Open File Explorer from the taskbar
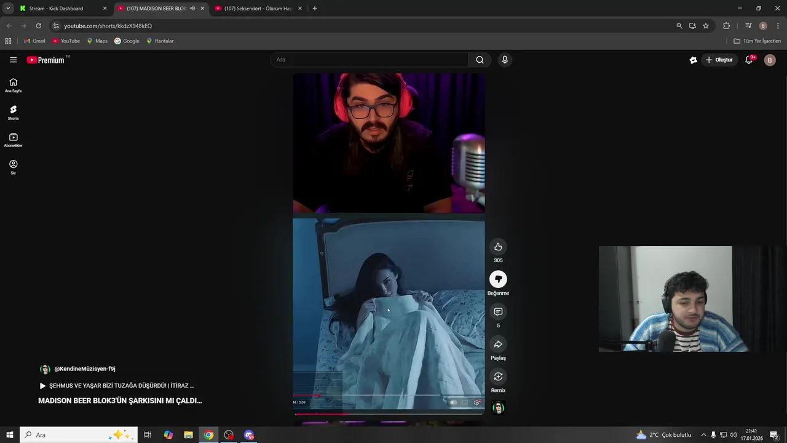787x443 pixels. 188,435
